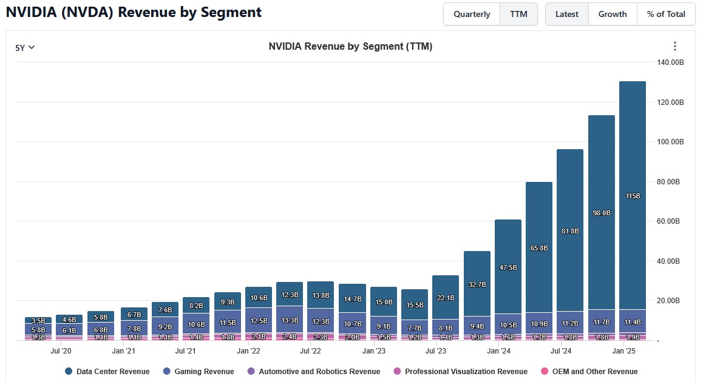Click the 12.5B Gaming bar segment
Screen dimensions: 703x382
[x=259, y=320]
